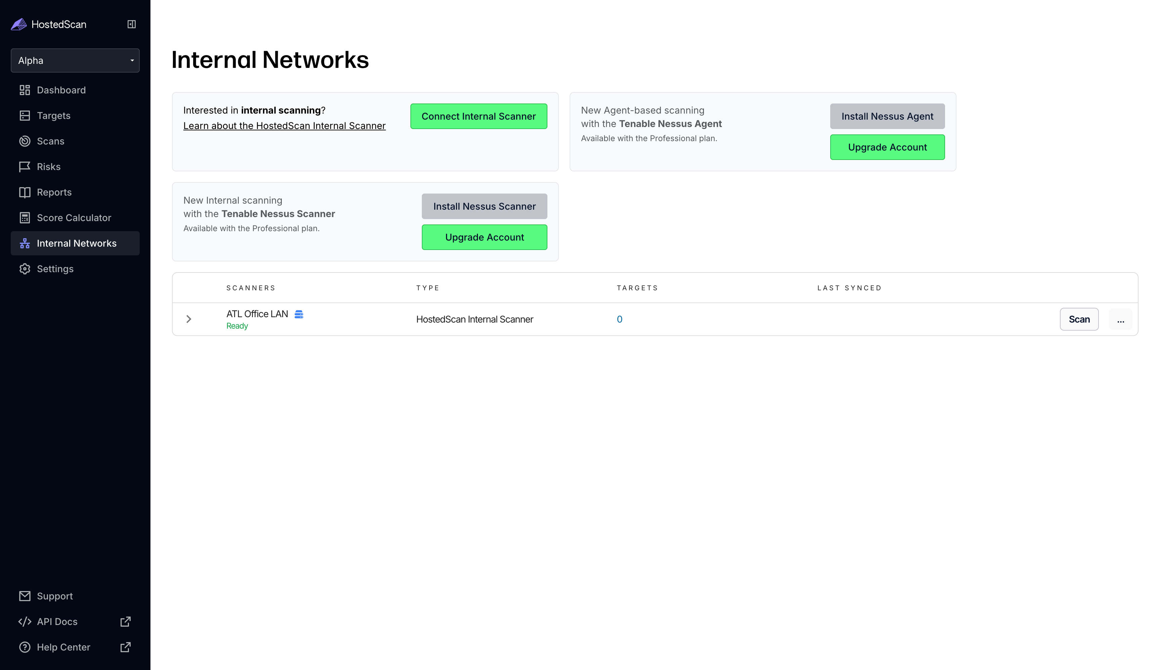Click Install Nessus Agent button
Screen dimensions: 1160x670
pyautogui.click(x=887, y=116)
